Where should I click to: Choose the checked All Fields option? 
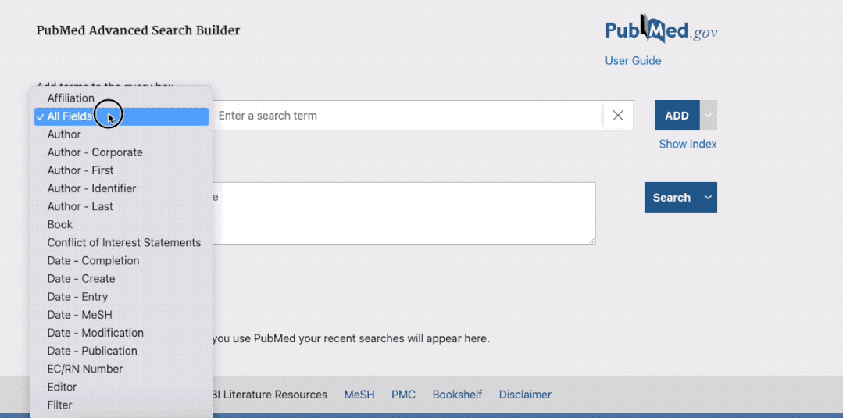pos(122,116)
